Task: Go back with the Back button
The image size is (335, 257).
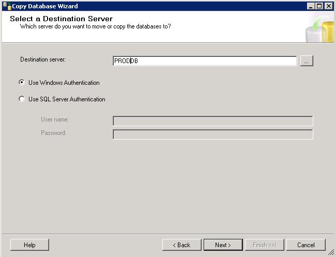Action: click(181, 245)
